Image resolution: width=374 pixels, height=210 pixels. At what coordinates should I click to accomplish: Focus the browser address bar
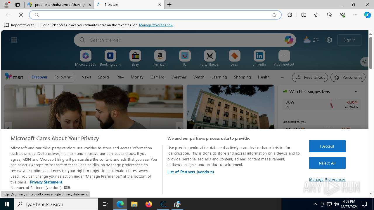155,15
